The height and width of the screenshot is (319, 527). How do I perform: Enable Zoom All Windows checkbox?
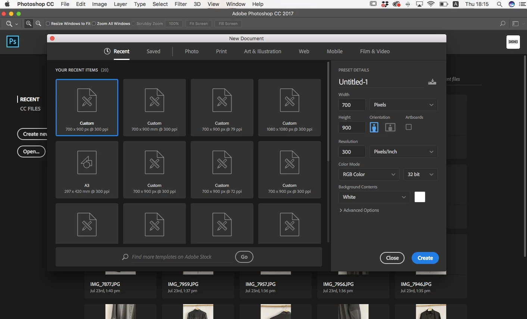[94, 23]
